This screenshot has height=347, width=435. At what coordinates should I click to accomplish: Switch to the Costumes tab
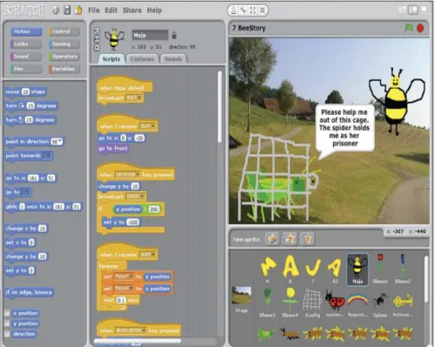pyautogui.click(x=142, y=59)
